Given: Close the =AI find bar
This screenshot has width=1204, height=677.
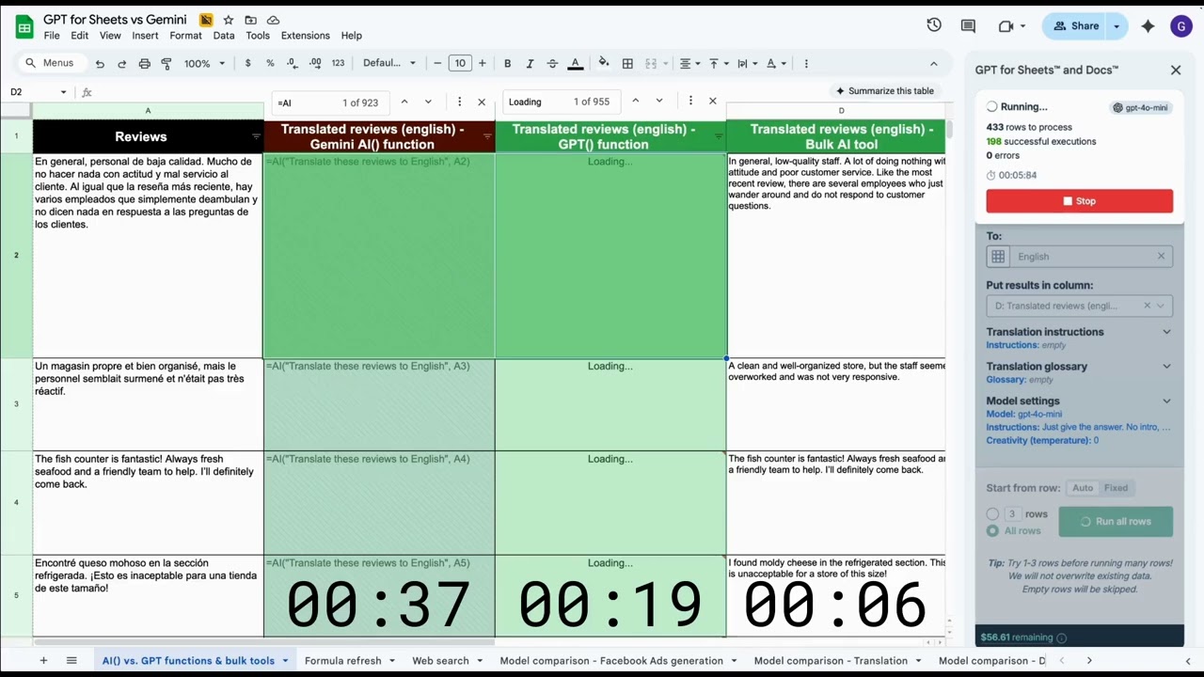Looking at the screenshot, I should point(482,102).
